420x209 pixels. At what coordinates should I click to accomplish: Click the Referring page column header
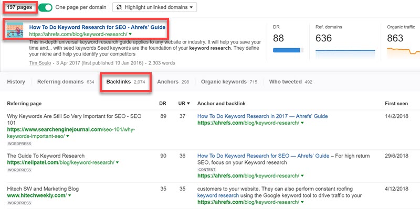point(24,103)
